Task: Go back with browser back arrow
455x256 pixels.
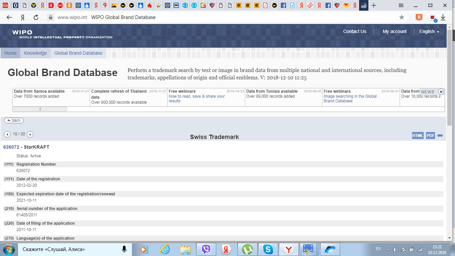Action: click(9, 17)
